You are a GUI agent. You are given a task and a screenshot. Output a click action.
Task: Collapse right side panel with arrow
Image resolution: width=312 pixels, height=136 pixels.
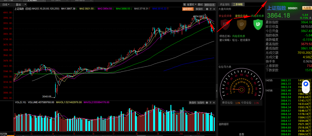[217, 91]
